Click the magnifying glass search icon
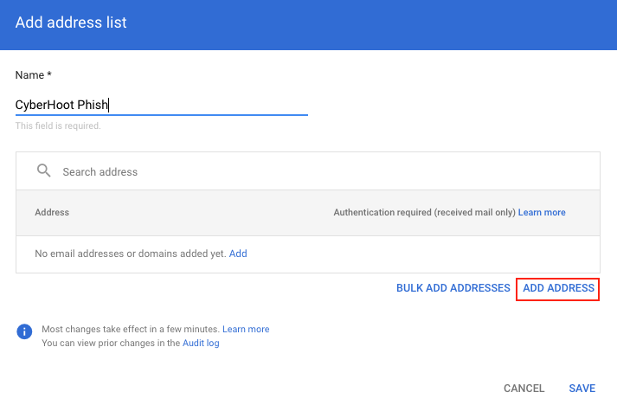Image resolution: width=617 pixels, height=405 pixels. (43, 170)
